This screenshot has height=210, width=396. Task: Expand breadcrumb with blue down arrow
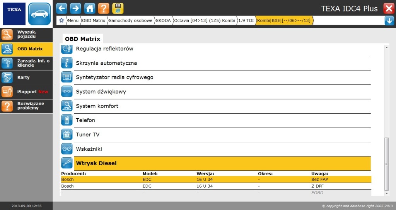[389, 21]
